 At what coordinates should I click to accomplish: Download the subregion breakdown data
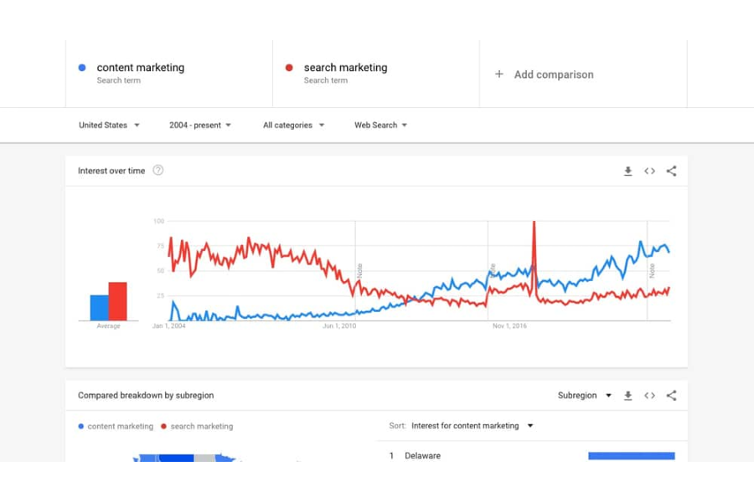tap(627, 395)
